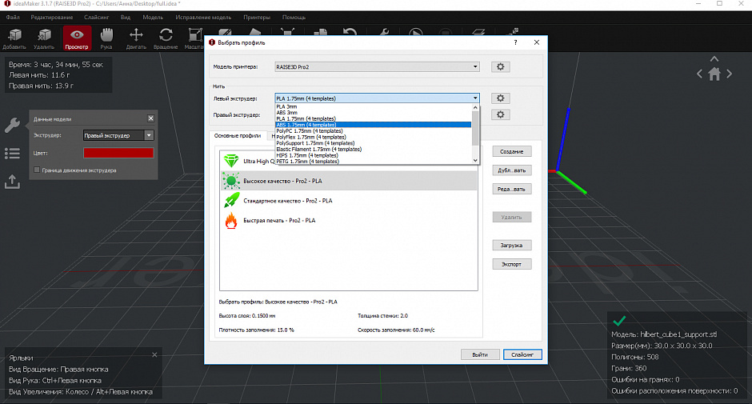Select Высокое качество - Pro2 - PLA profile
Viewport: 752px width, 404px height.
pos(349,181)
